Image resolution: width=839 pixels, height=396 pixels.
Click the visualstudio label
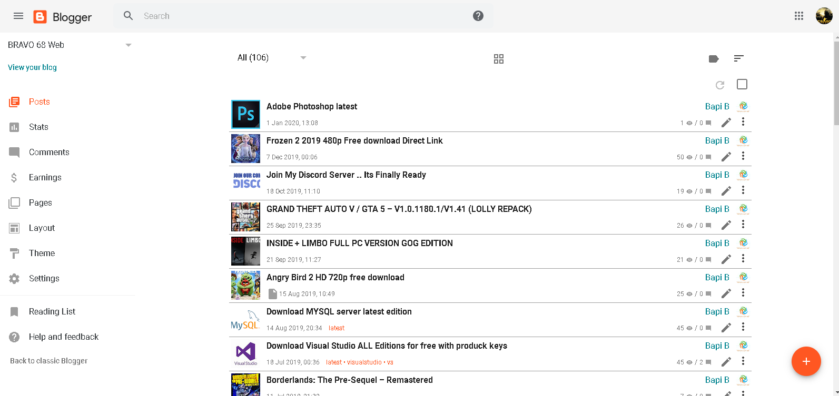point(364,362)
